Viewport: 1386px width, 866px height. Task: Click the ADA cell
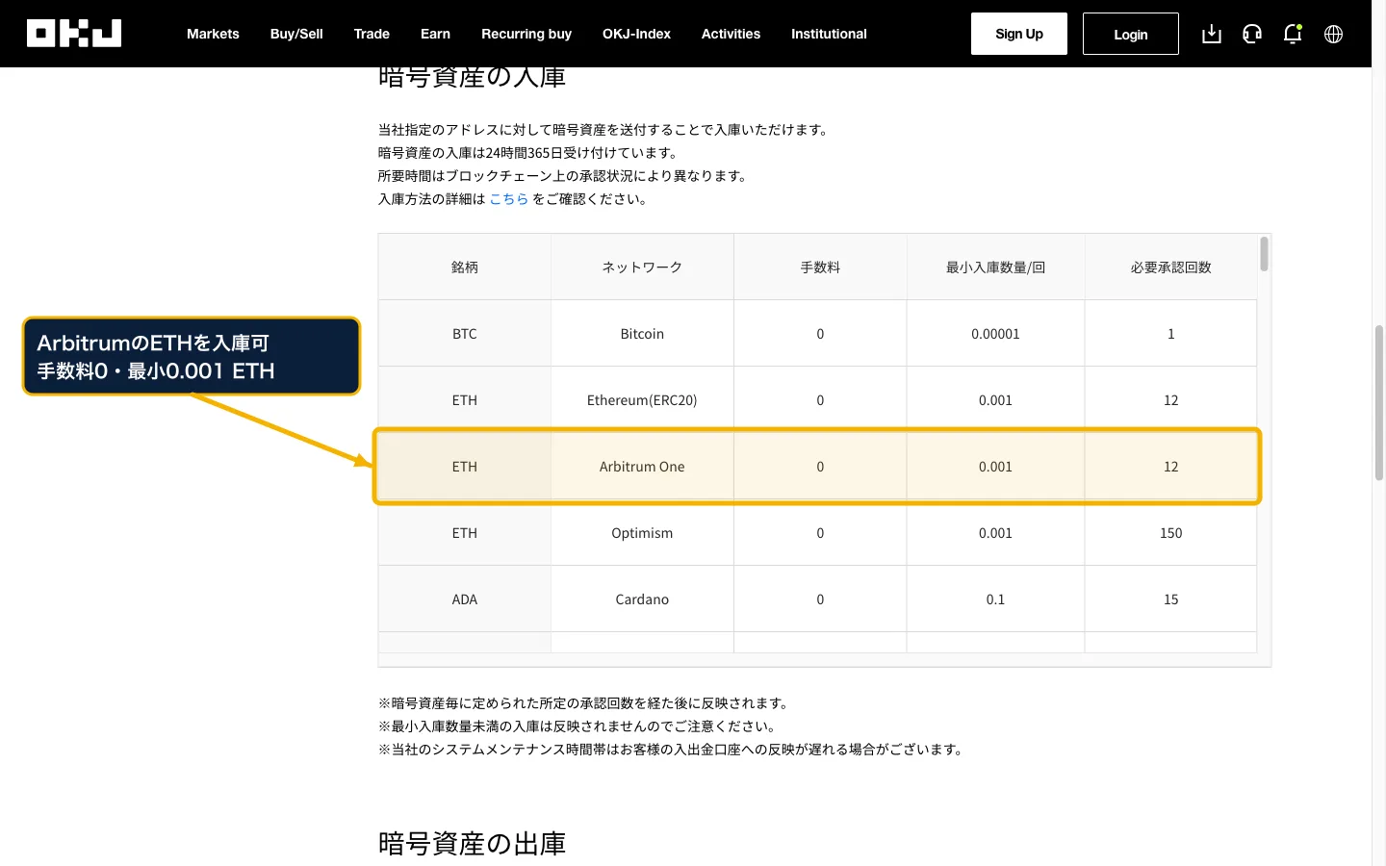click(x=465, y=599)
